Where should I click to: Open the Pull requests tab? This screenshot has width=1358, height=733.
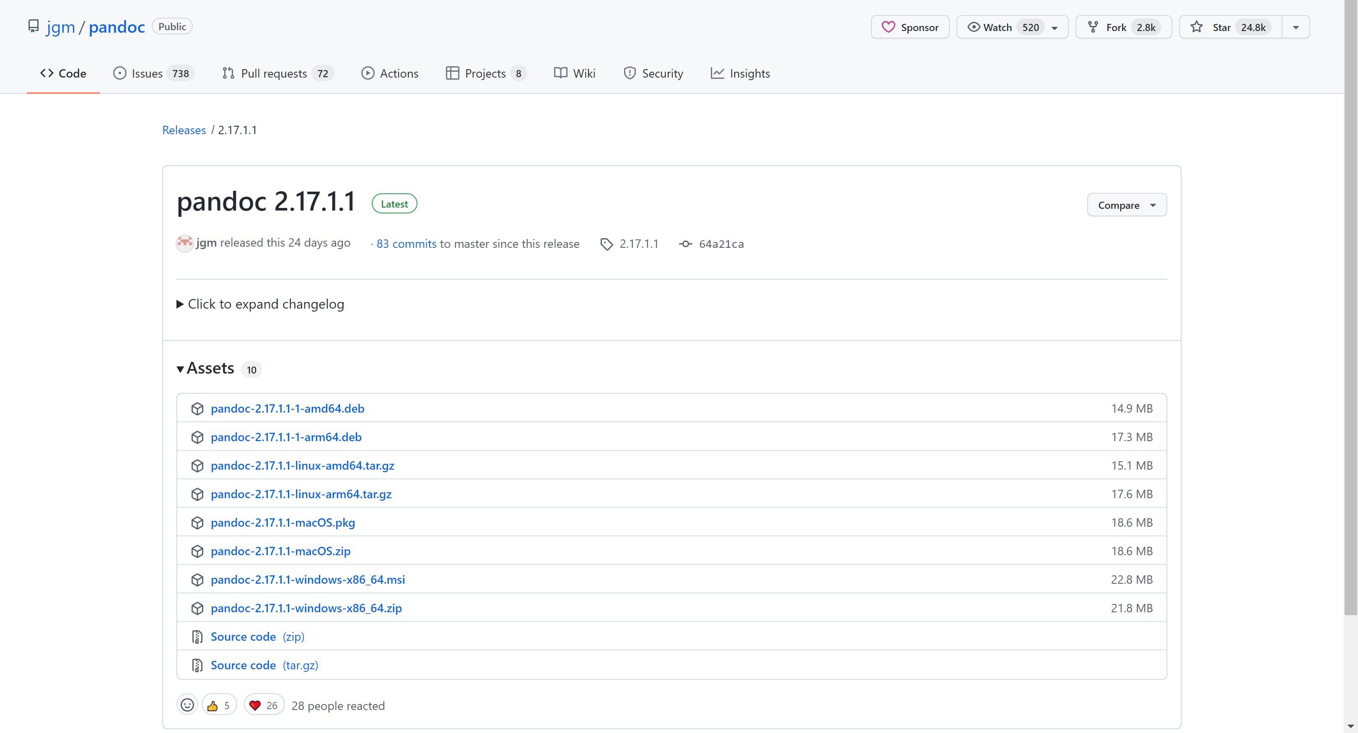point(278,73)
